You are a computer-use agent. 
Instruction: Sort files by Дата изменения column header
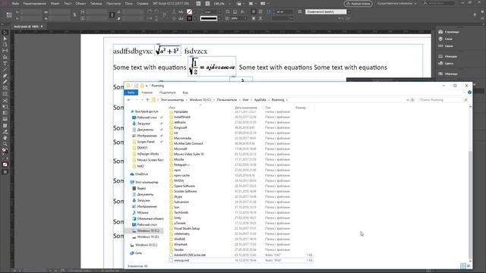(x=246, y=108)
